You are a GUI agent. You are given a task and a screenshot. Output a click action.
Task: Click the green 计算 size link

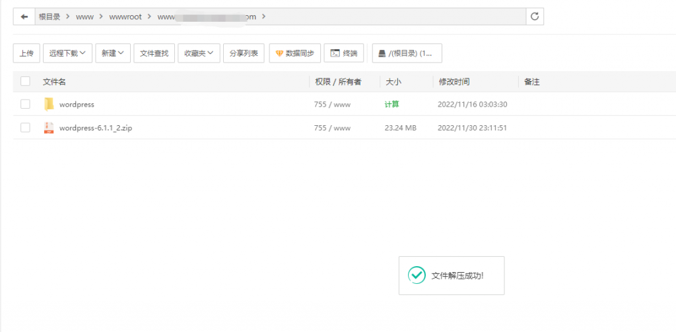(392, 104)
